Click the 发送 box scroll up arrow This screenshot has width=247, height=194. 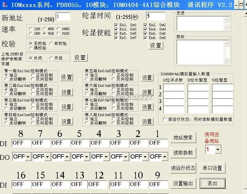tap(227, 20)
